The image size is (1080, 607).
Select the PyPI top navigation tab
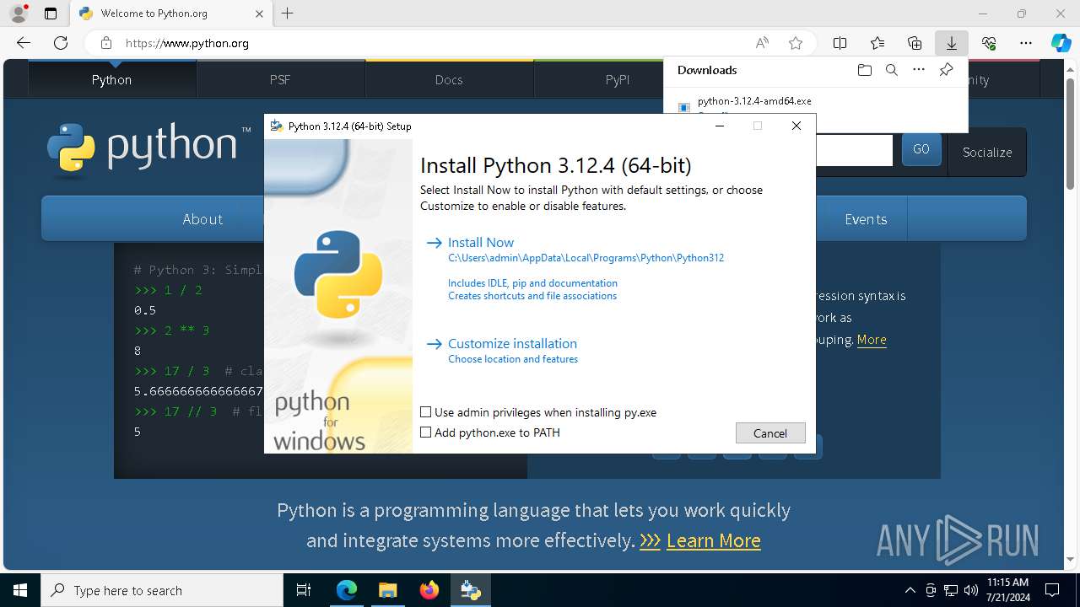pos(618,79)
